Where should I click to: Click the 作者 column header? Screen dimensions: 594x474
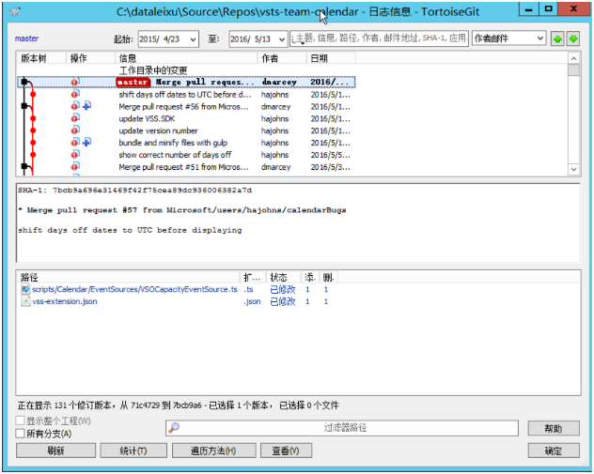[282, 58]
